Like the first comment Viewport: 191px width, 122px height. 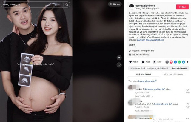[187, 89]
